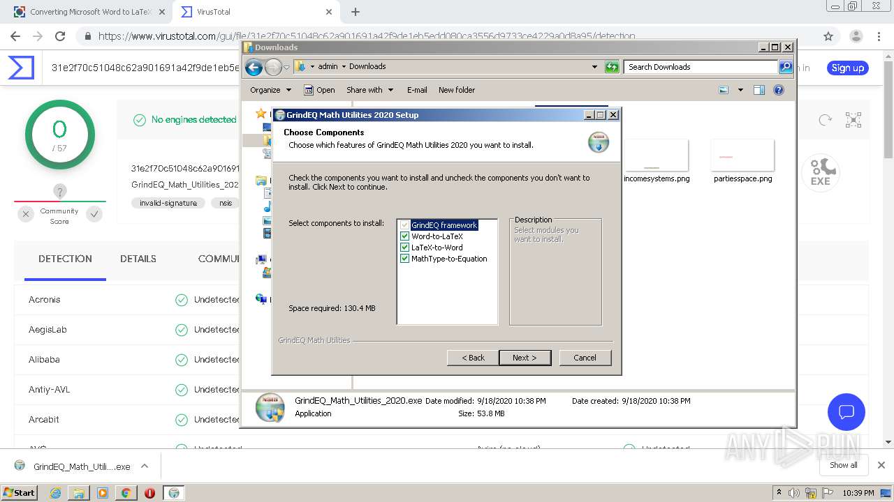Show hidden tray icons
894x502 pixels.
[779, 492]
